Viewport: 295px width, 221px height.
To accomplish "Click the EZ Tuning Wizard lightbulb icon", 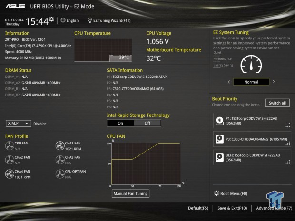I will pos(90,20).
